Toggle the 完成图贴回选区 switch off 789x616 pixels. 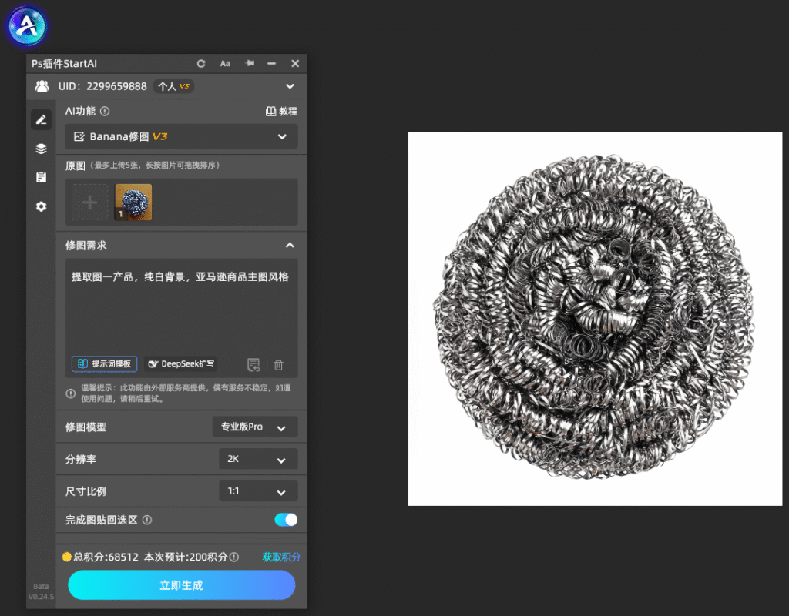tap(286, 520)
